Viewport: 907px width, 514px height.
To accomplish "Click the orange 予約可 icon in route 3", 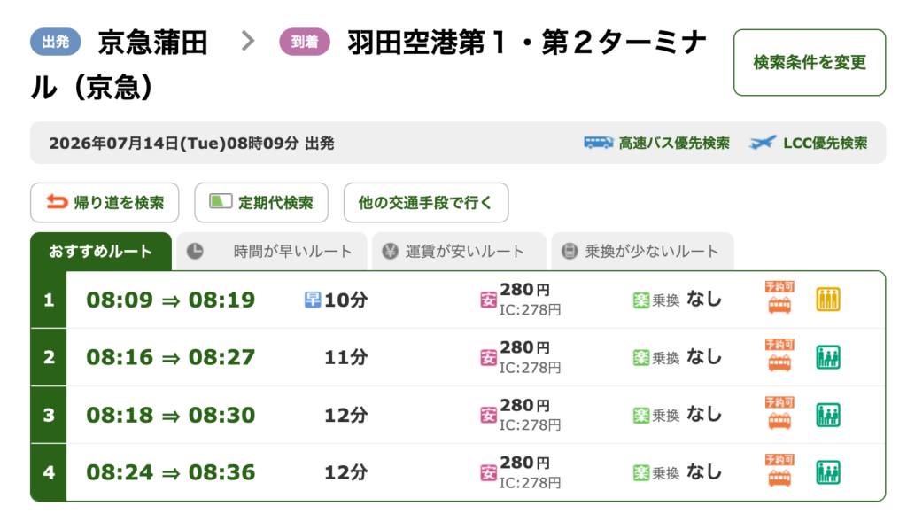I will coord(779,413).
